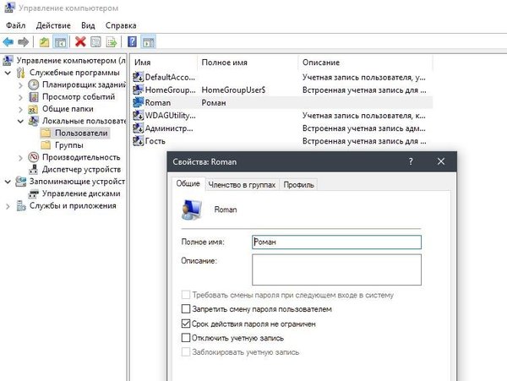Switch to the Членство в группах tab
Viewport: 507px width, 381px height.
[242, 185]
